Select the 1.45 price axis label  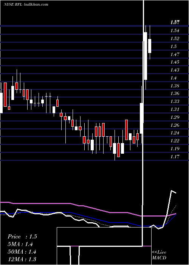coord(175,62)
